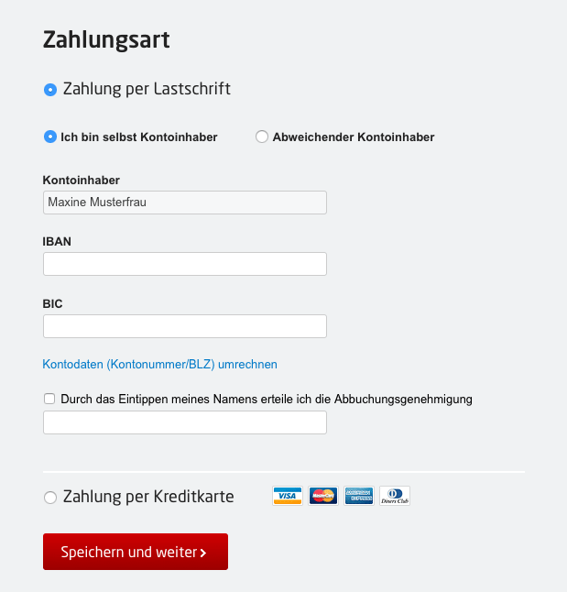Click the Diners Club card icon
The height and width of the screenshot is (592, 567).
[x=395, y=496]
